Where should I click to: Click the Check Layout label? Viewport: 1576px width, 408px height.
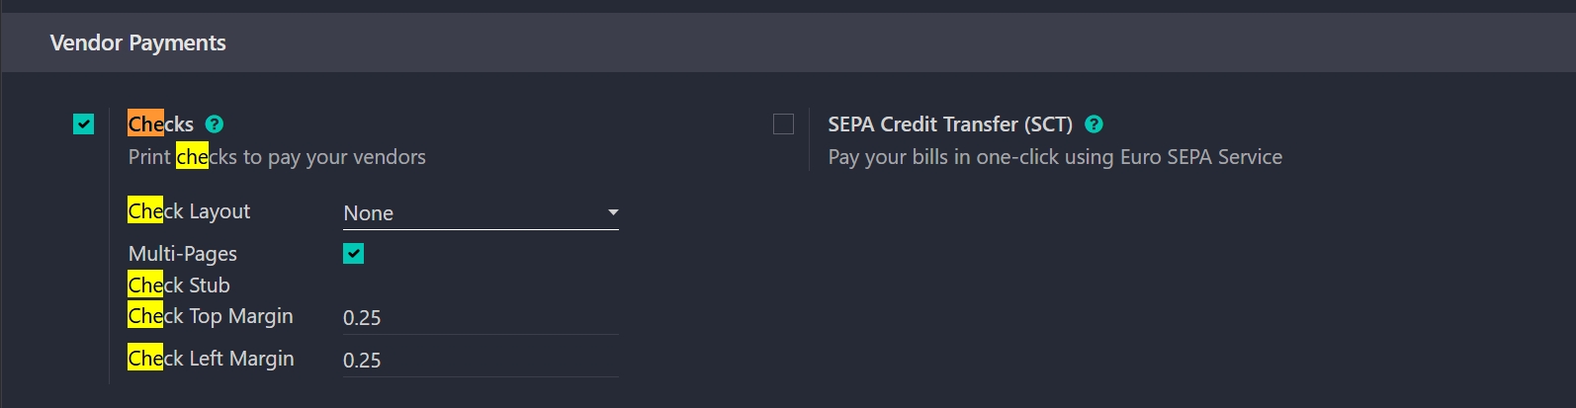189,211
